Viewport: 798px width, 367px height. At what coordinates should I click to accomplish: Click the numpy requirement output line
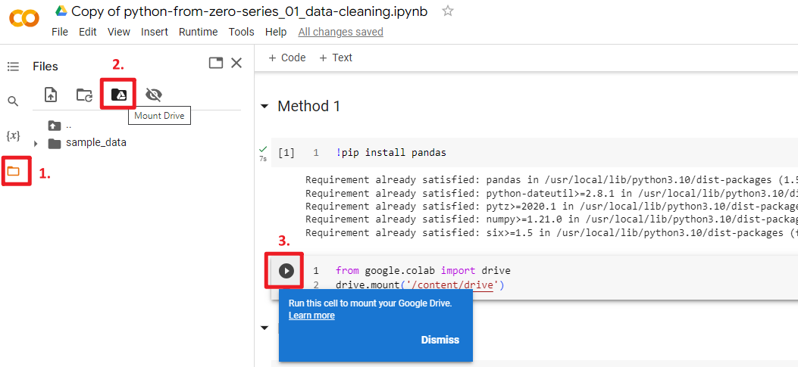[552, 219]
